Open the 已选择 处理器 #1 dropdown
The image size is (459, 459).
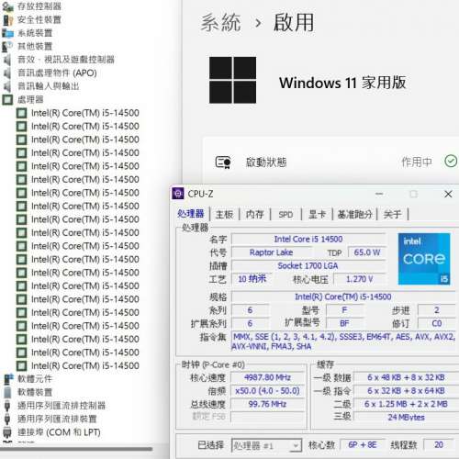[x=266, y=445]
